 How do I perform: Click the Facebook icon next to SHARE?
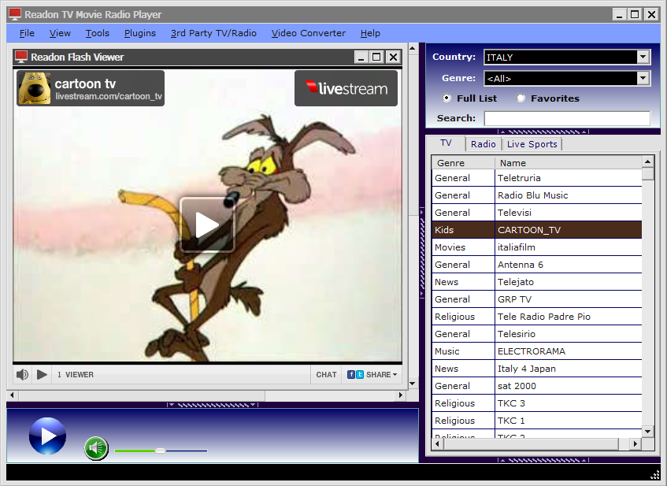click(351, 374)
